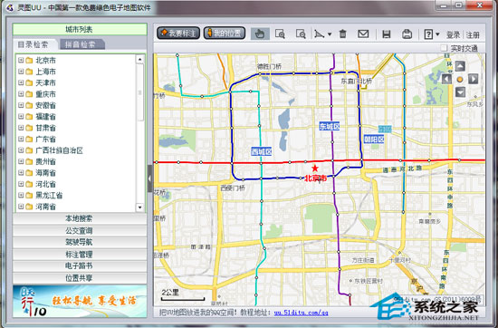Open the uu.51ditu.com/qq tutorial link
This screenshot has height=328, width=498.
[x=301, y=313]
